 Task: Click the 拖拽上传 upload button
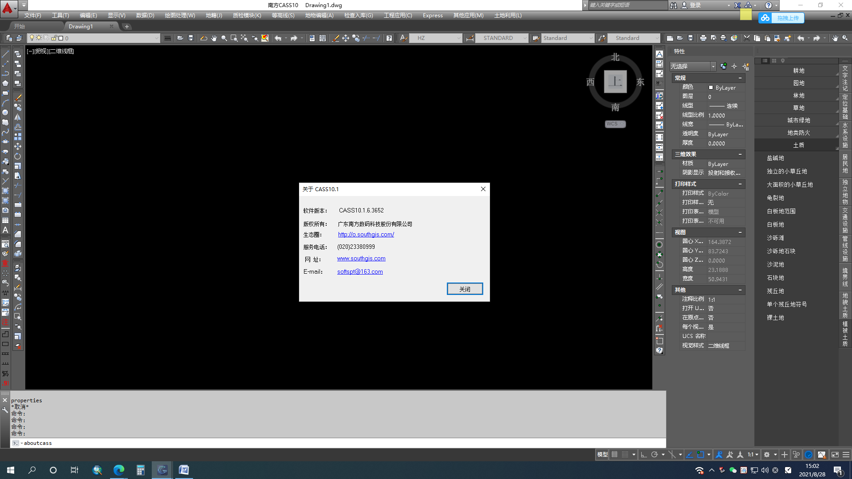781,18
